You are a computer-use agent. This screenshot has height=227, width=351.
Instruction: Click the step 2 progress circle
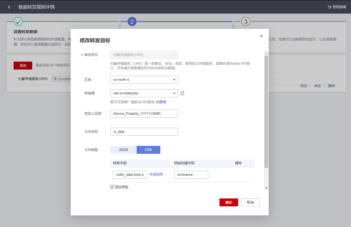(x=131, y=21)
